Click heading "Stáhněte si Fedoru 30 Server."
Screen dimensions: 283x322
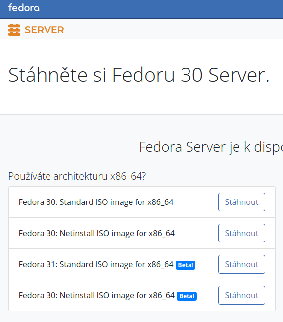click(139, 75)
